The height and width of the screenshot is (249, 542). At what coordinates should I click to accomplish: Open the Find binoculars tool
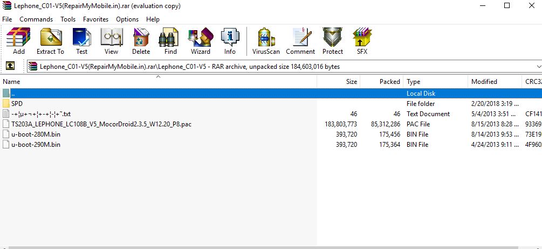[170, 41]
